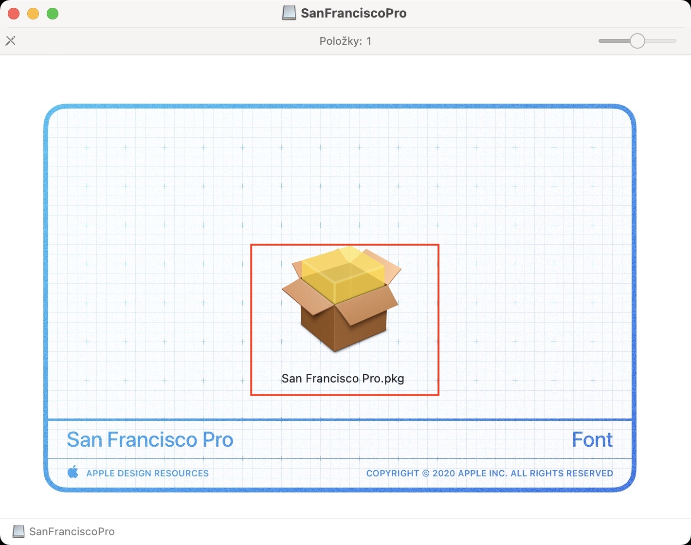Minimize the window with the yellow button
691x545 pixels.
point(33,14)
